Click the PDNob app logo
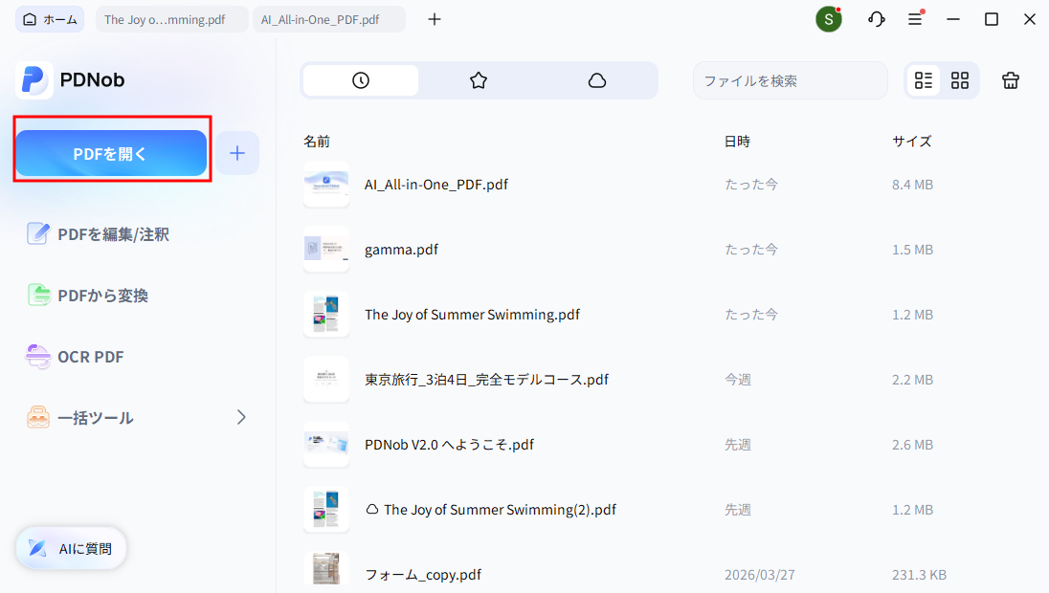Screen dimensions: 1049x593 [x=34, y=79]
